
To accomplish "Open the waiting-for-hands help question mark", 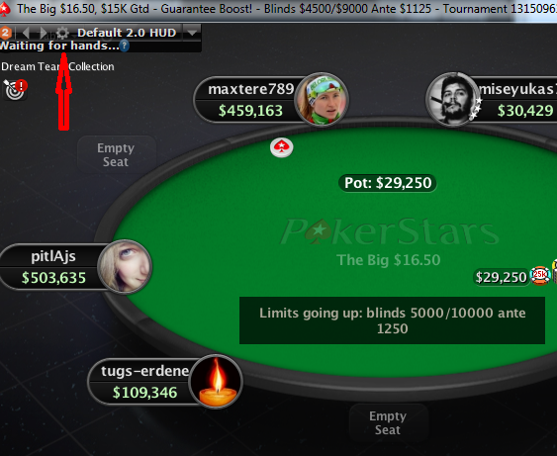I will pyautogui.click(x=124, y=46).
